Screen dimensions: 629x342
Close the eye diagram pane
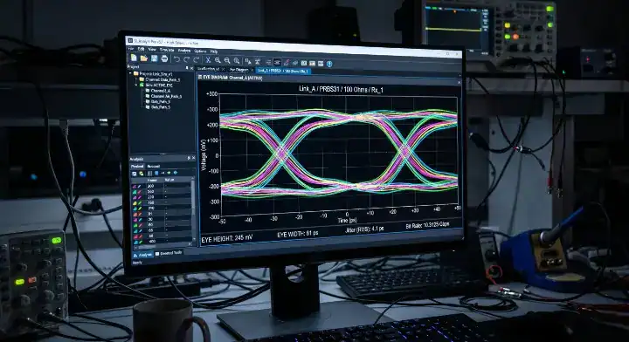click(459, 82)
